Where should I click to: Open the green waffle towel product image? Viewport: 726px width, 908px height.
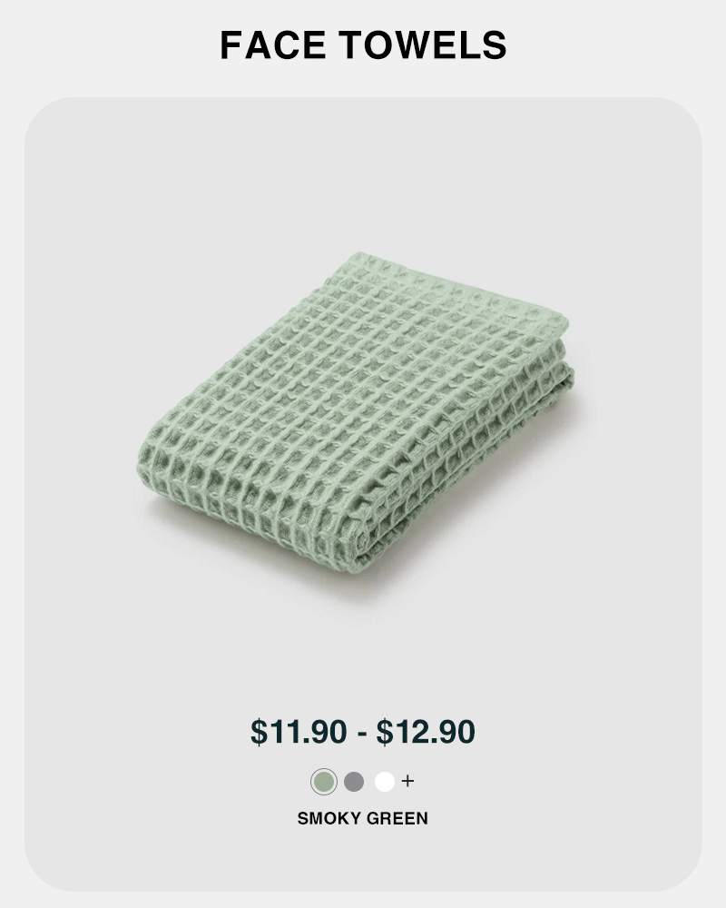(x=354, y=422)
